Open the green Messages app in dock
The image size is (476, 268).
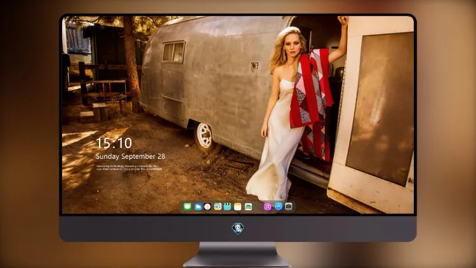coord(187,206)
